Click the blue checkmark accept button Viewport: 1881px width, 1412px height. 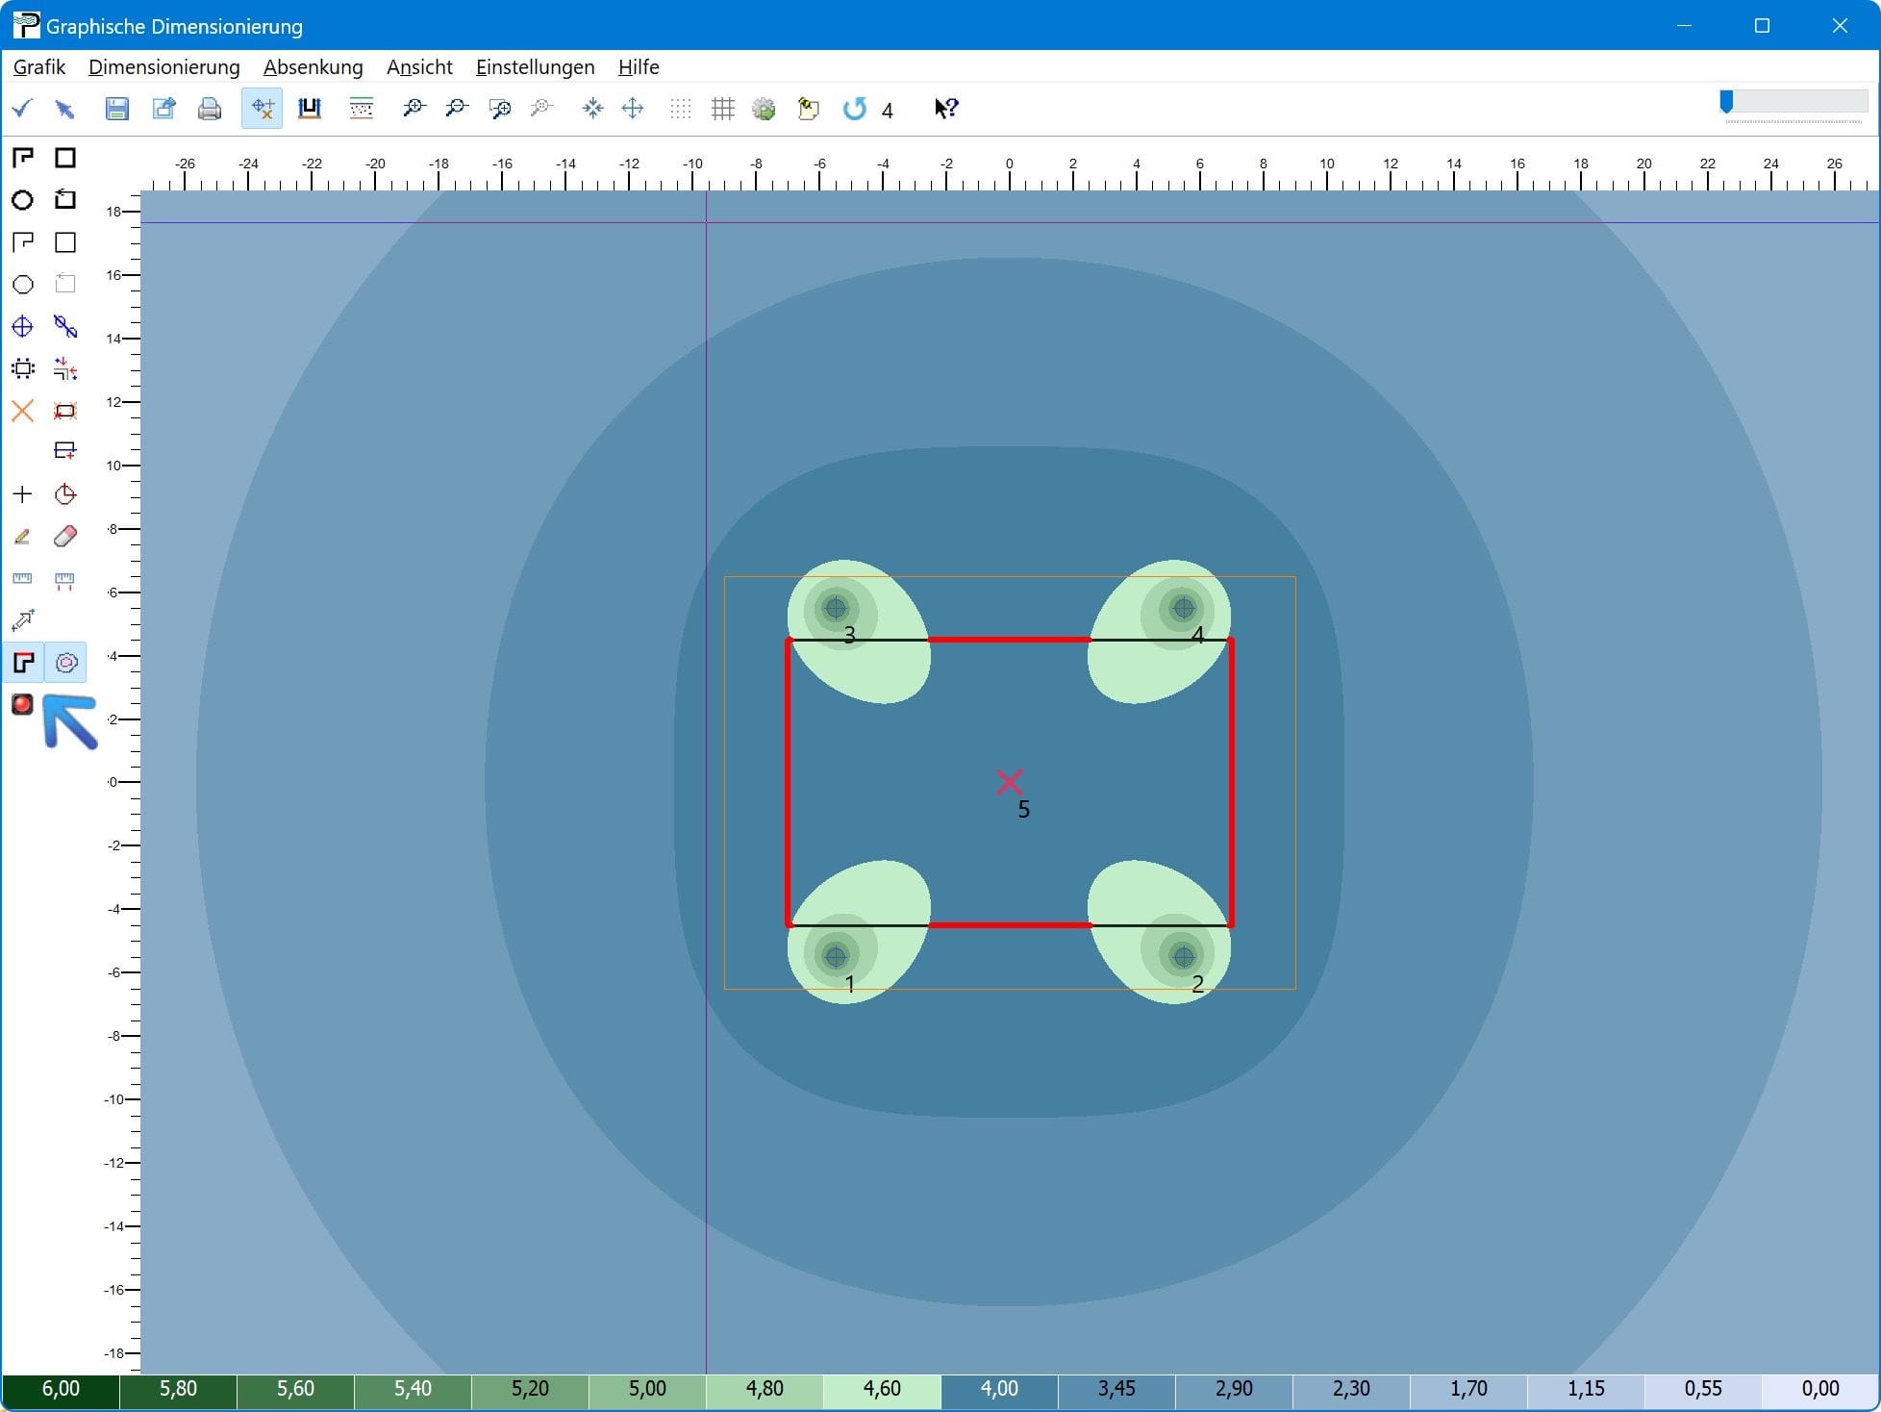pos(22,109)
